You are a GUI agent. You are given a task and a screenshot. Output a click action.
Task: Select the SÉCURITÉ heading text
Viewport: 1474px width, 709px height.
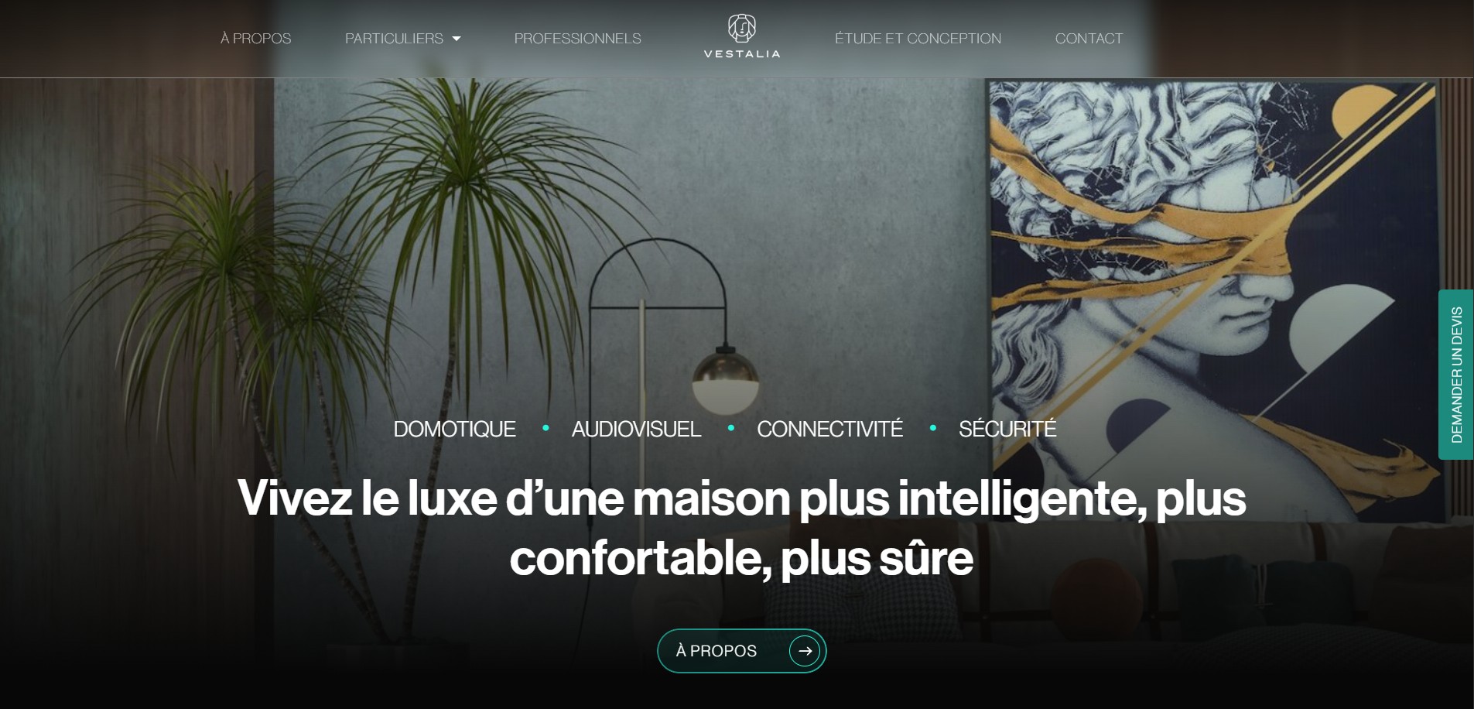tap(1007, 429)
